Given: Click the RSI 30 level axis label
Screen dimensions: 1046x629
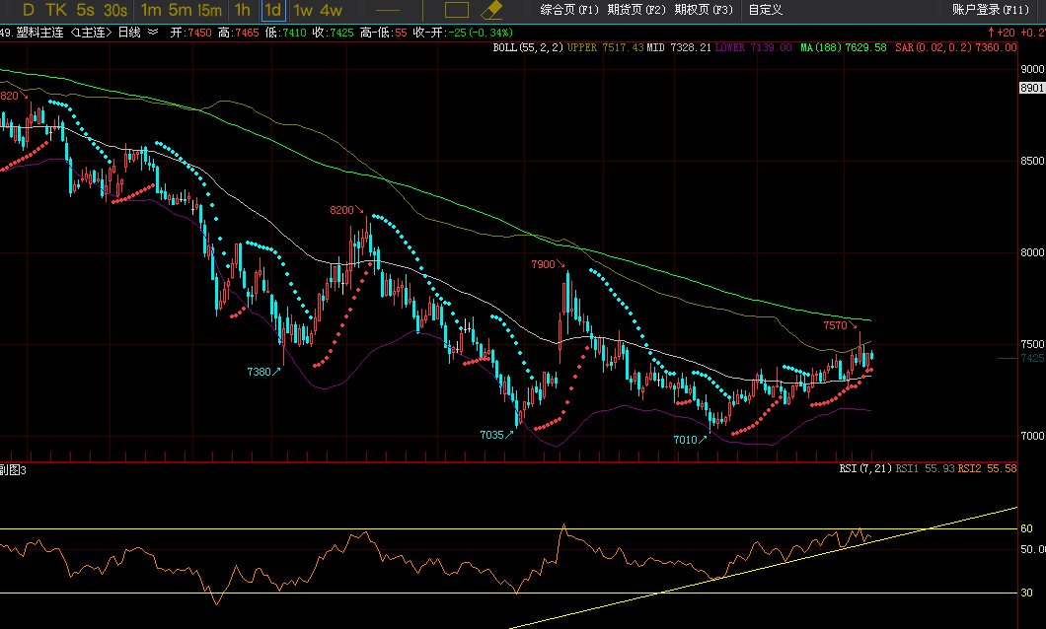Looking at the screenshot, I should 1026,593.
